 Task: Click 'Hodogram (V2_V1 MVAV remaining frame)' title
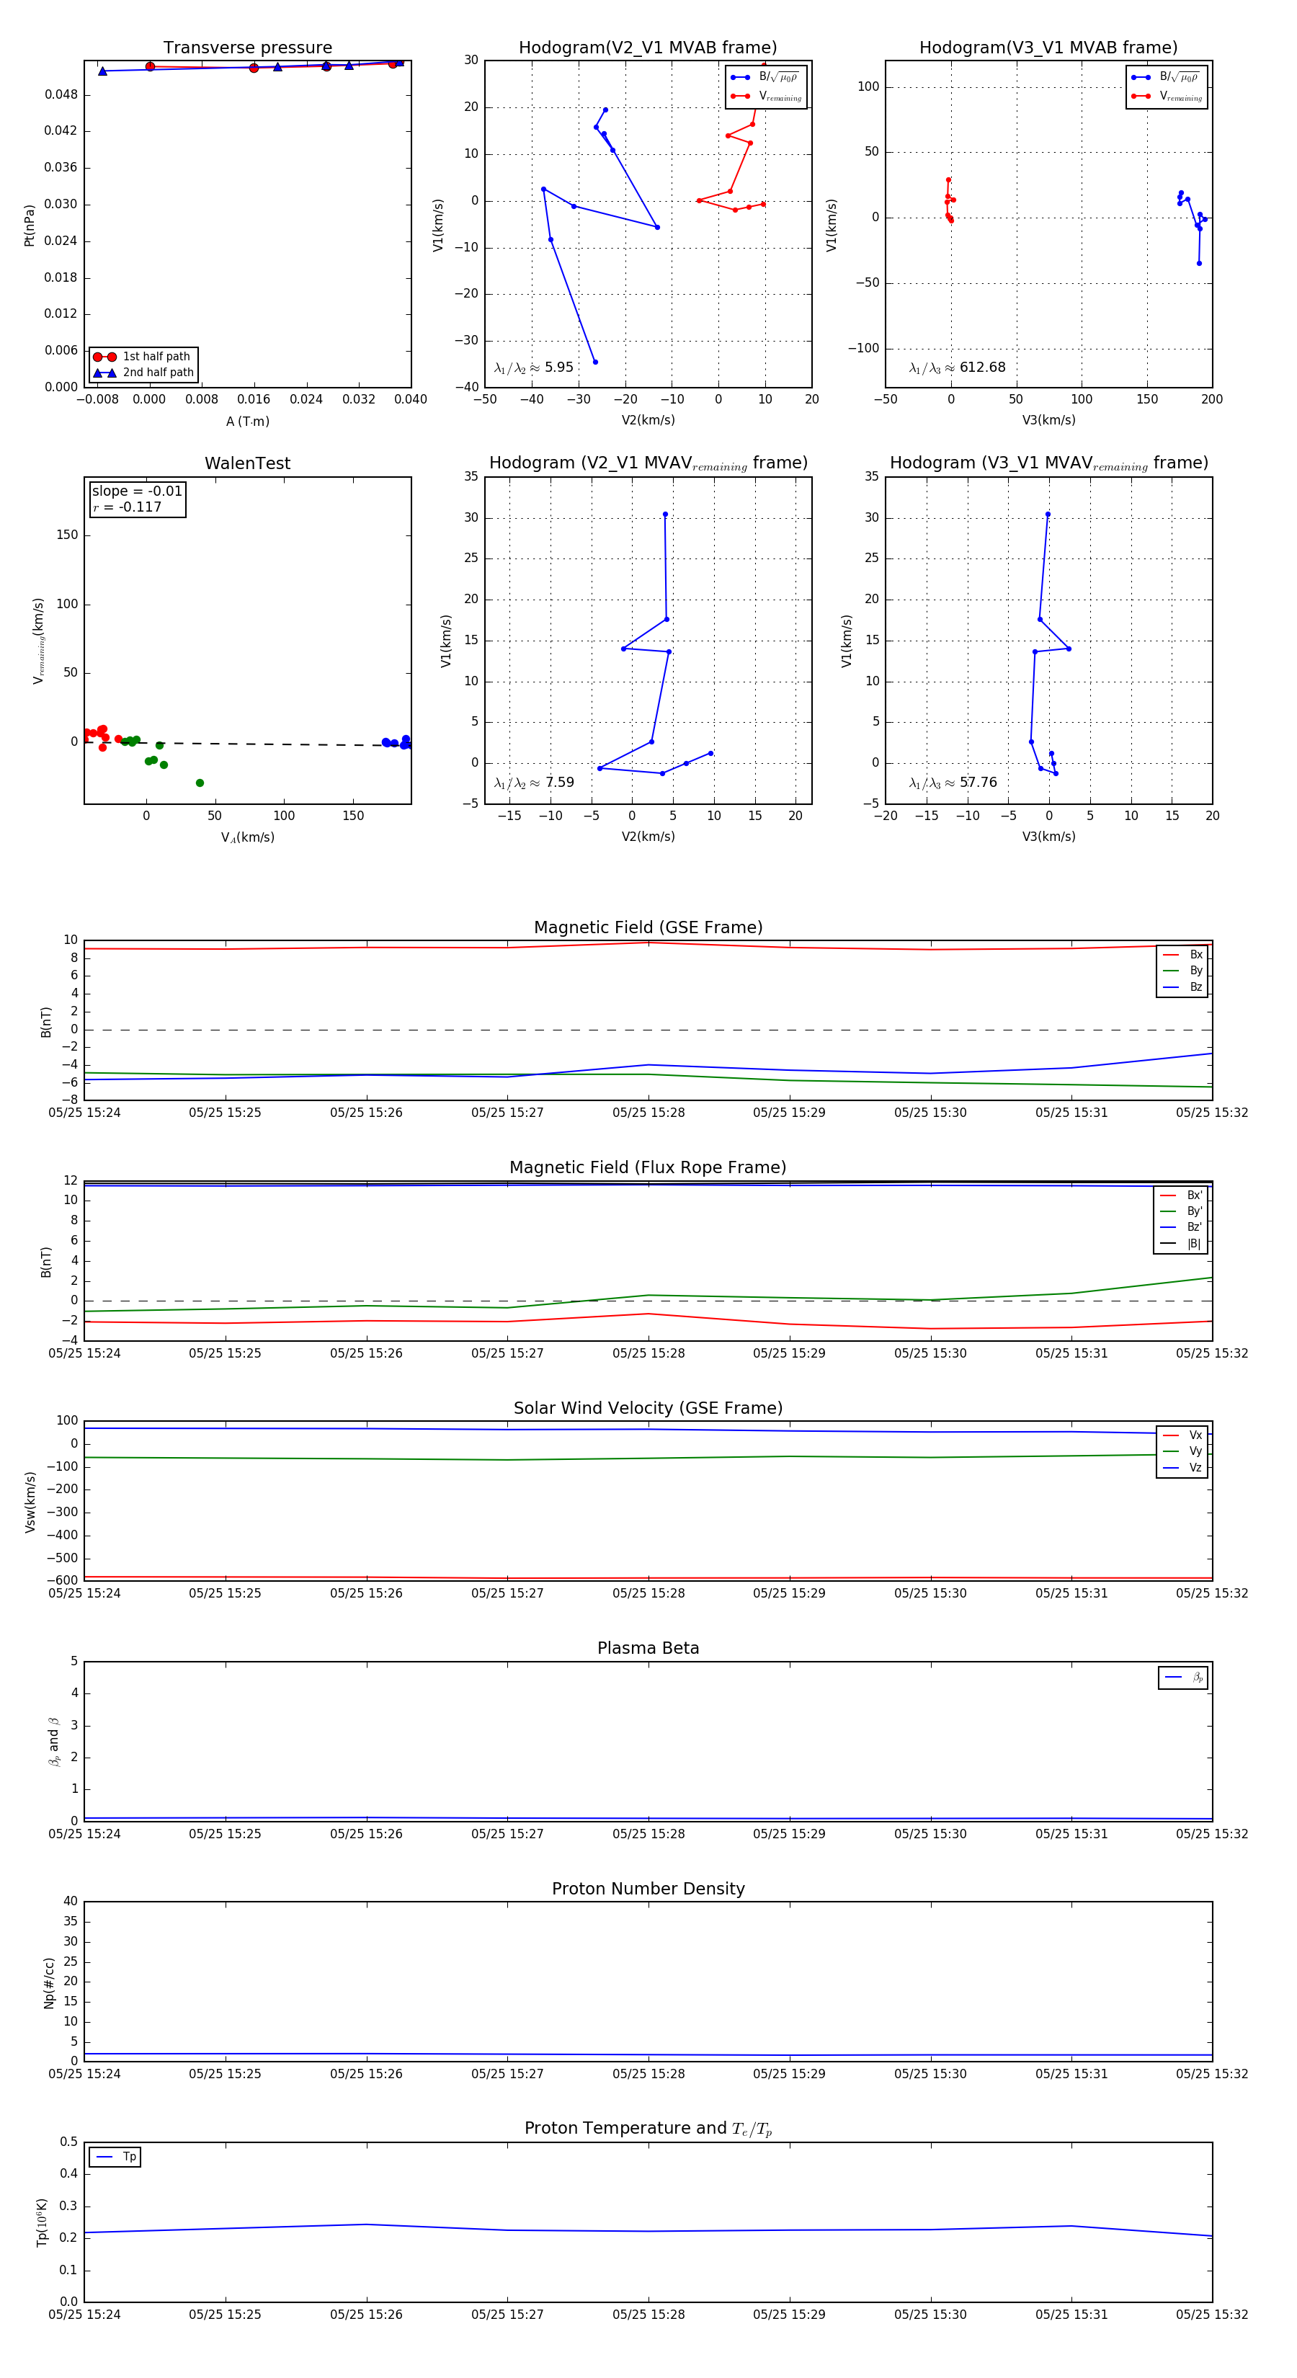(648, 463)
